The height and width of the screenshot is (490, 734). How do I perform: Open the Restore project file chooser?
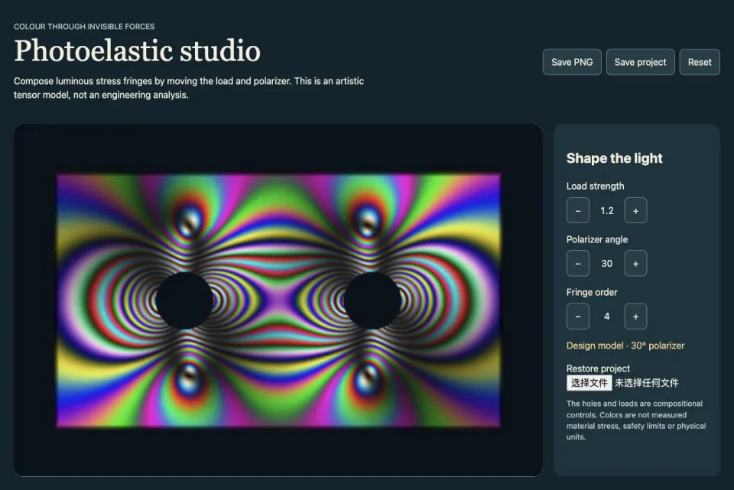[x=589, y=383]
